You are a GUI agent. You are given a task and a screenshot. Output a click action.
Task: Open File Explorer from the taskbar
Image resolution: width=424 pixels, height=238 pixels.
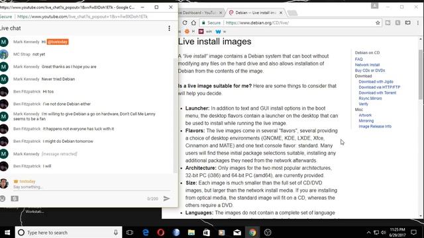(191, 232)
